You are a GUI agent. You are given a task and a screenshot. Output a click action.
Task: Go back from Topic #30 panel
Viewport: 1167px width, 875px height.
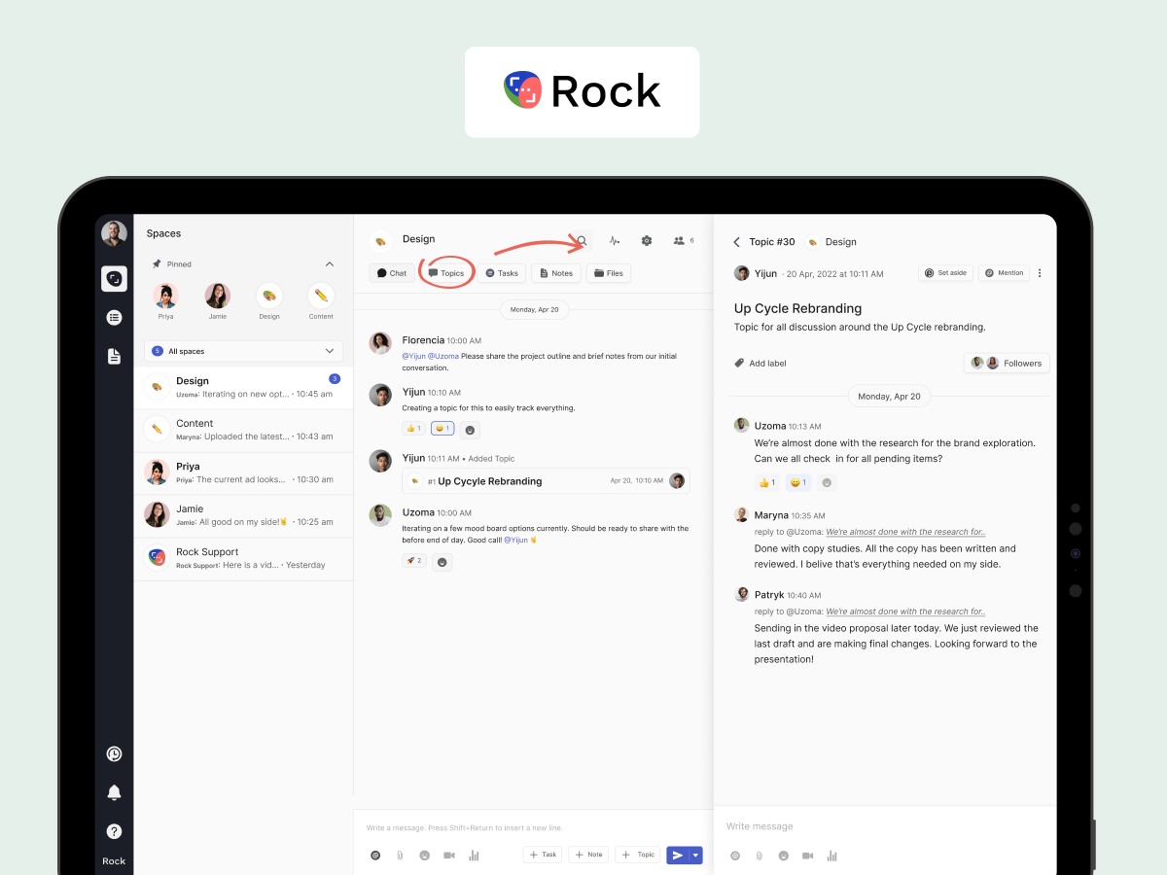click(x=736, y=242)
